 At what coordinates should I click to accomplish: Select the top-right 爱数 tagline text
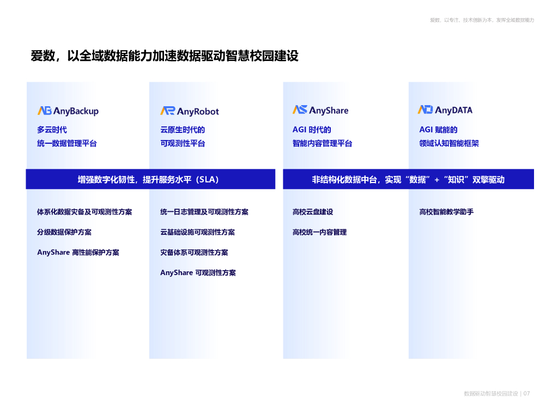[x=482, y=21]
